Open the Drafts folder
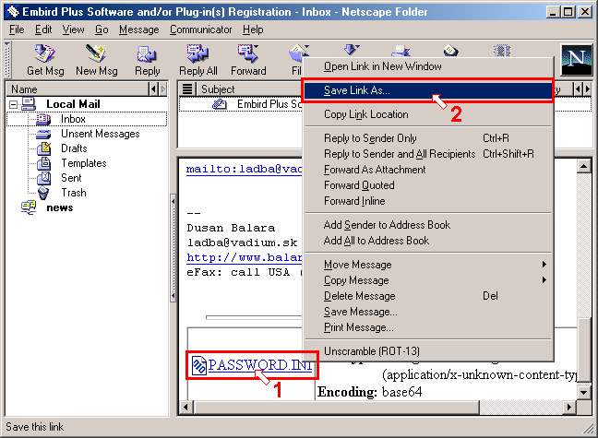Screen dimensions: 598x438 coord(62,148)
